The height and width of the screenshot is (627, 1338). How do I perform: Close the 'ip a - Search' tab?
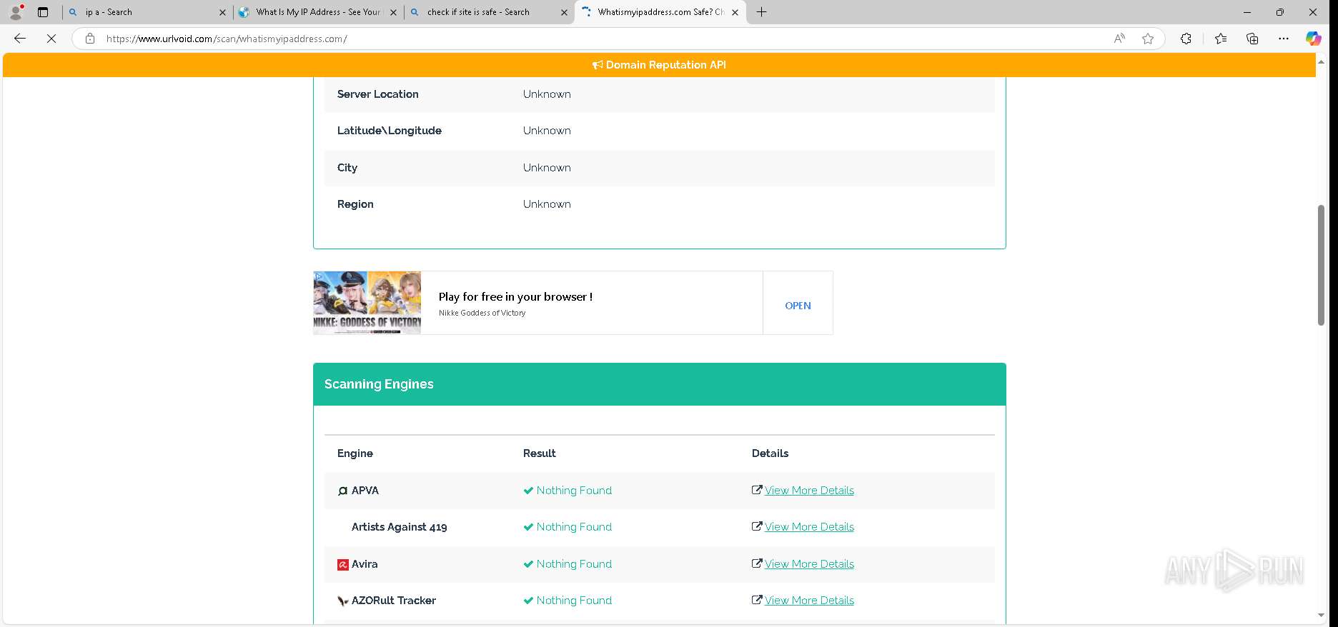click(222, 12)
